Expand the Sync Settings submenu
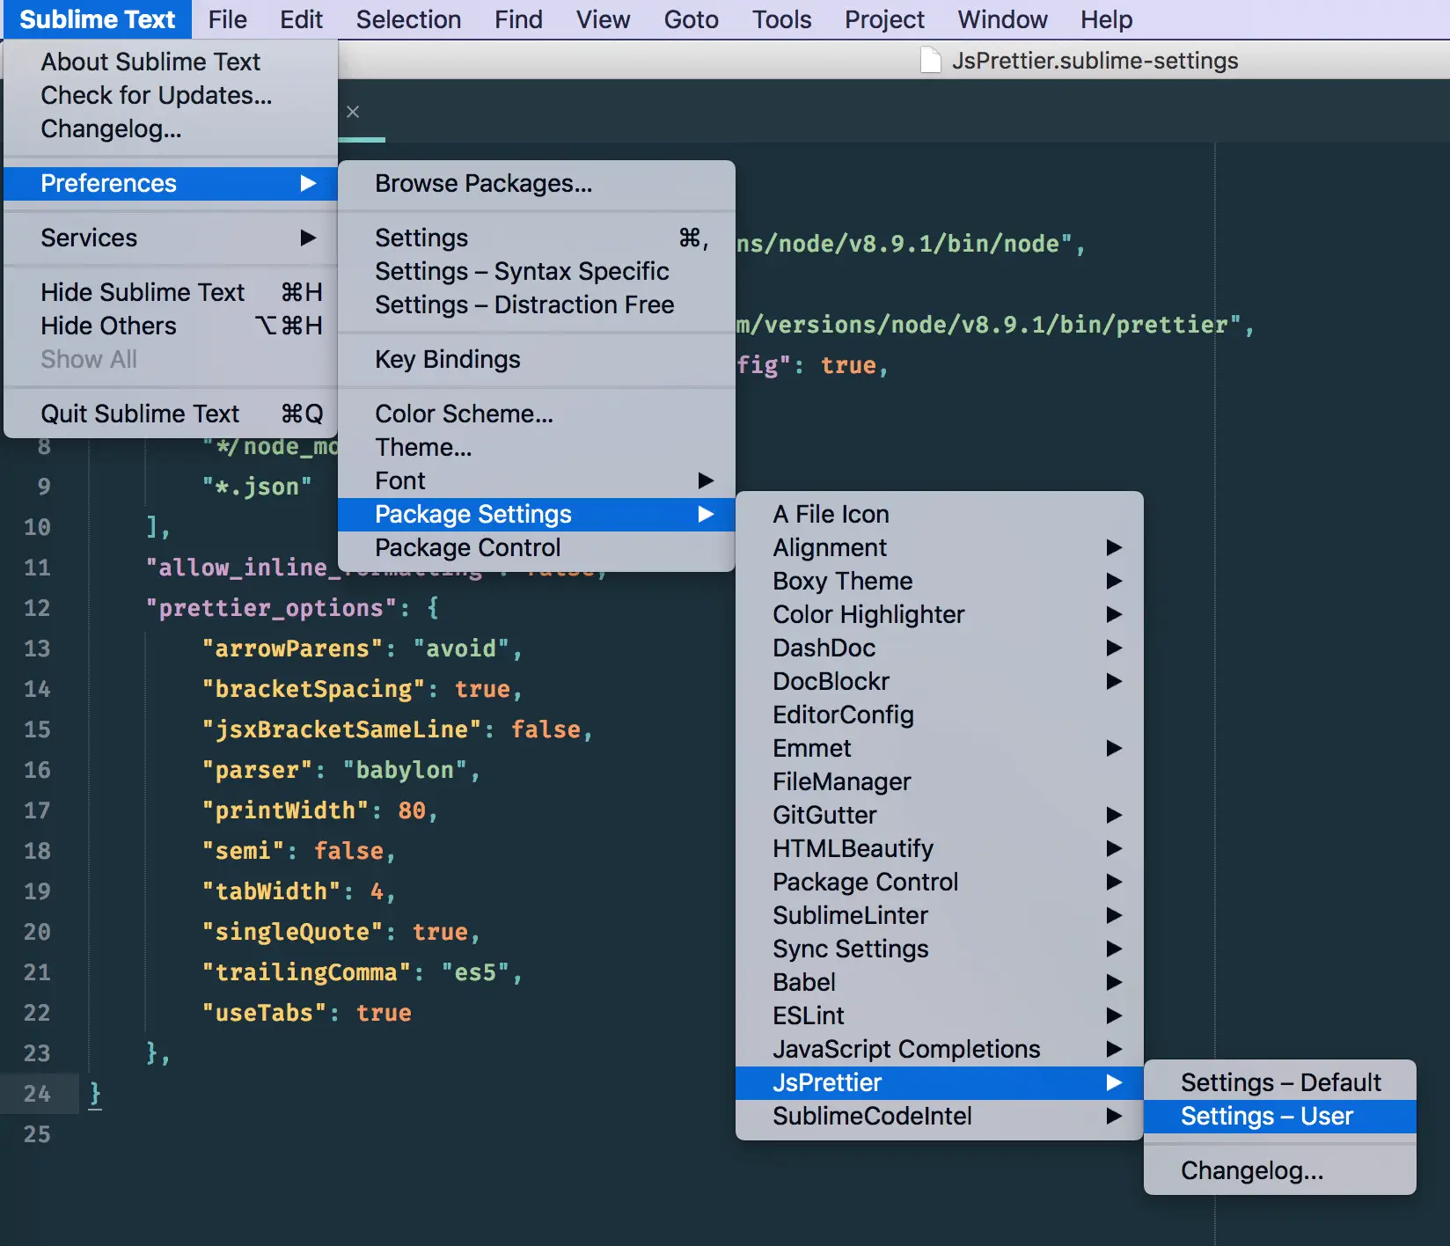 940,949
